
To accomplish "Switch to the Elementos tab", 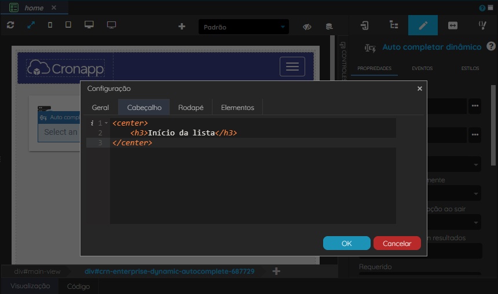I will [x=237, y=108].
